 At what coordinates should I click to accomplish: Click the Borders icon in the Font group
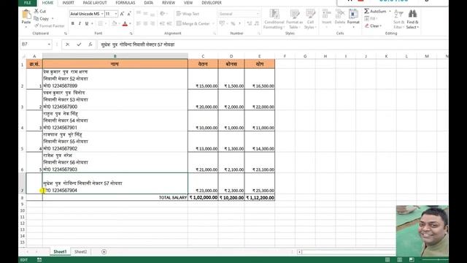coord(101,23)
